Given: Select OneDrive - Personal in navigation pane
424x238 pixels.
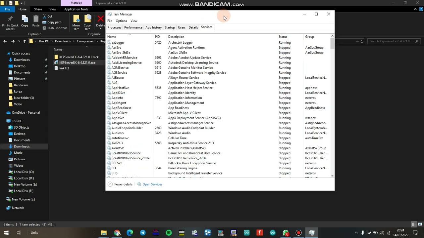Looking at the screenshot, I should [x=26, y=113].
